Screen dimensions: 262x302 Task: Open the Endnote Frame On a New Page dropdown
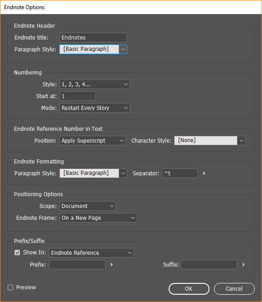(x=98, y=218)
